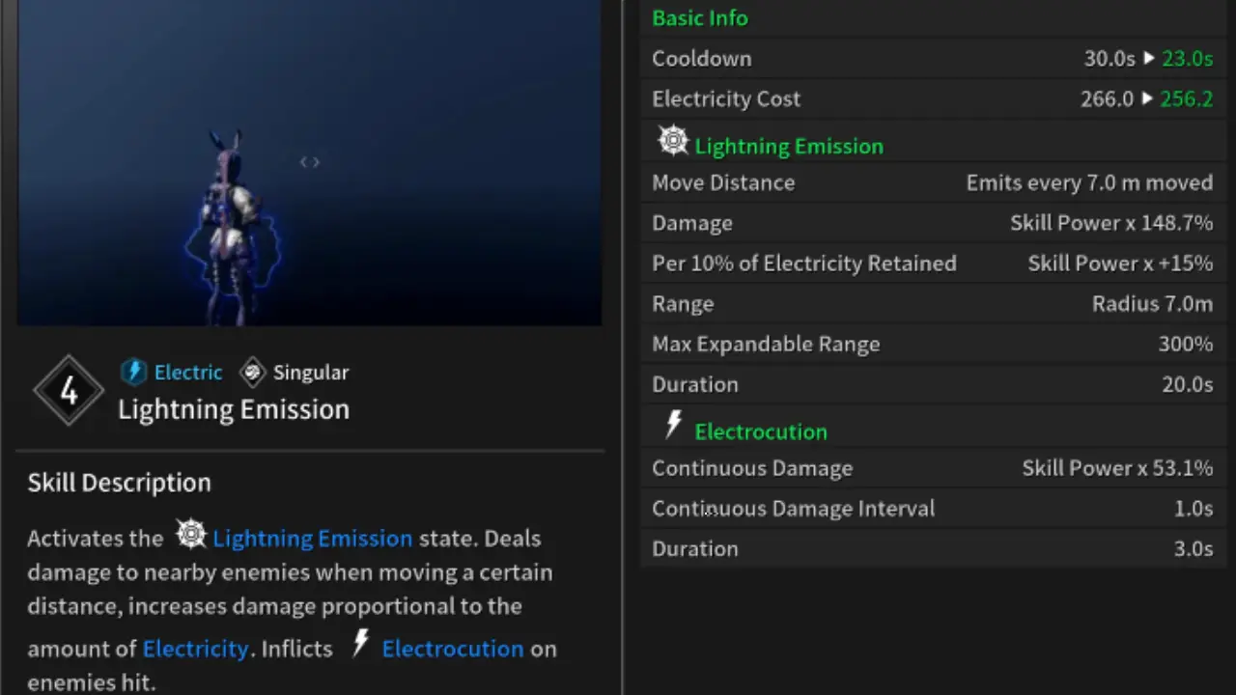Click the skill level 4 diamond icon

coord(69,390)
